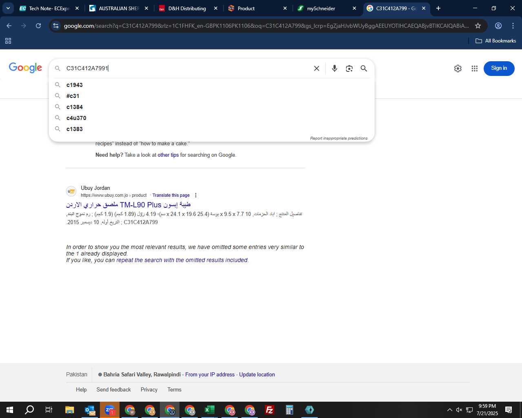
Task: Repeat the search with omitted results included
Action: [182, 260]
